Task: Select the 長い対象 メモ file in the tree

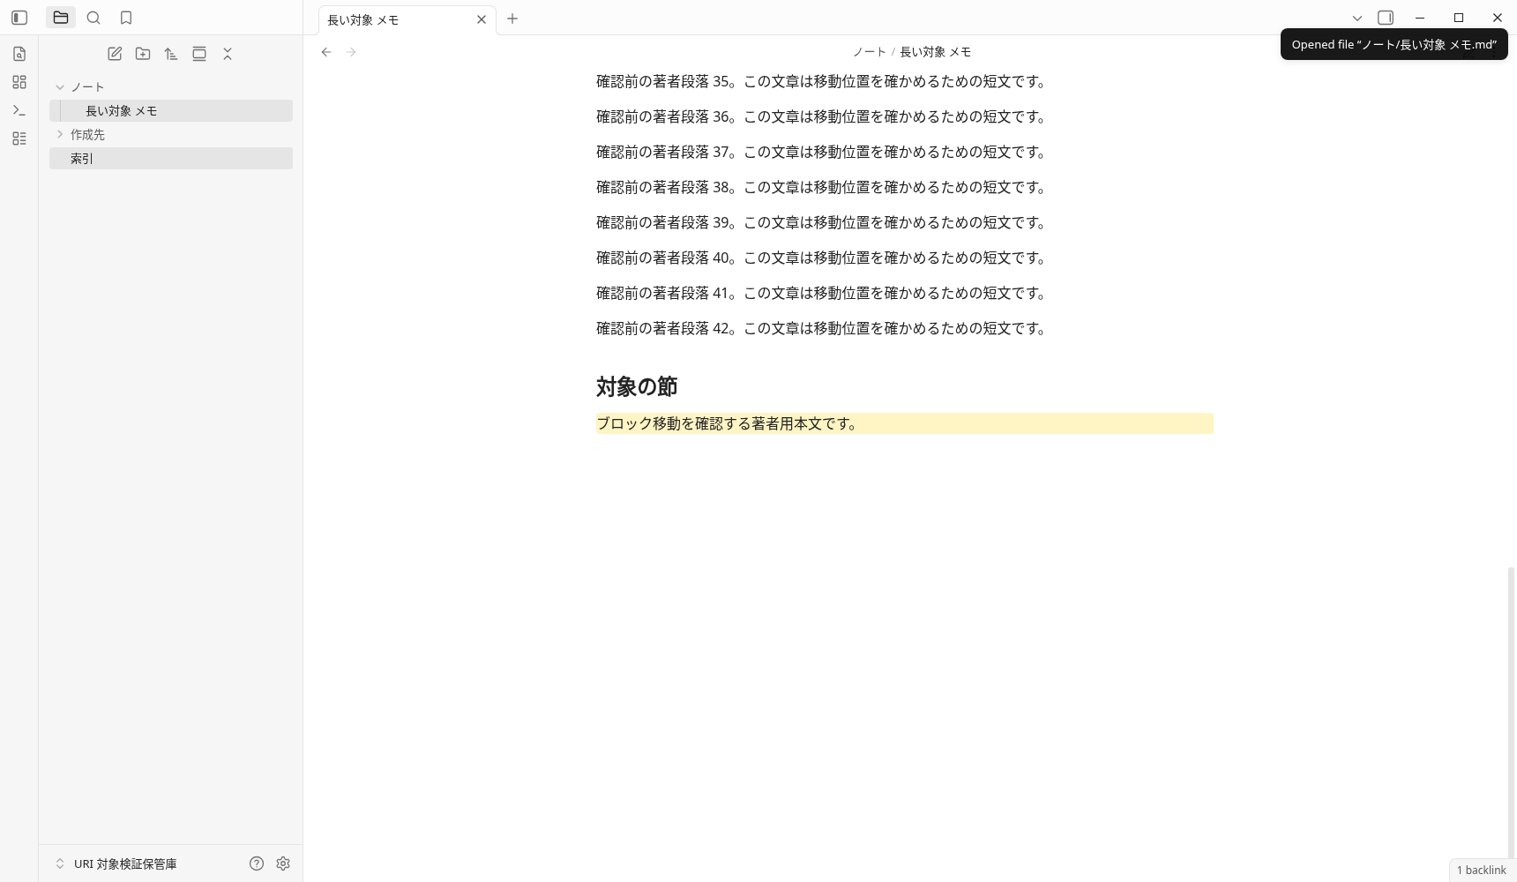Action: coord(171,110)
